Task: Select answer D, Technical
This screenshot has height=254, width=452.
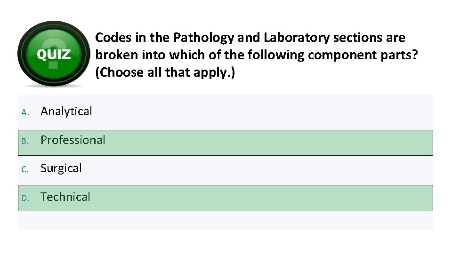Action: [65, 197]
